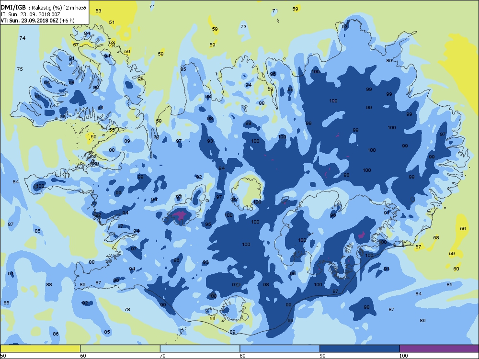Click the humidity value 78 on the map

click(127, 310)
